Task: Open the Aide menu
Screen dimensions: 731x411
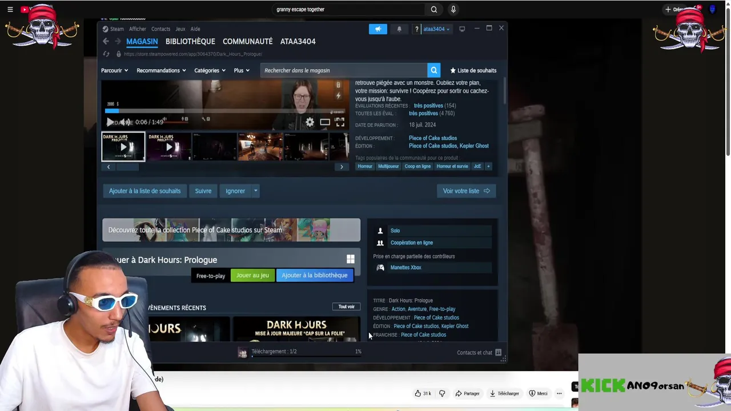Action: pyautogui.click(x=195, y=29)
